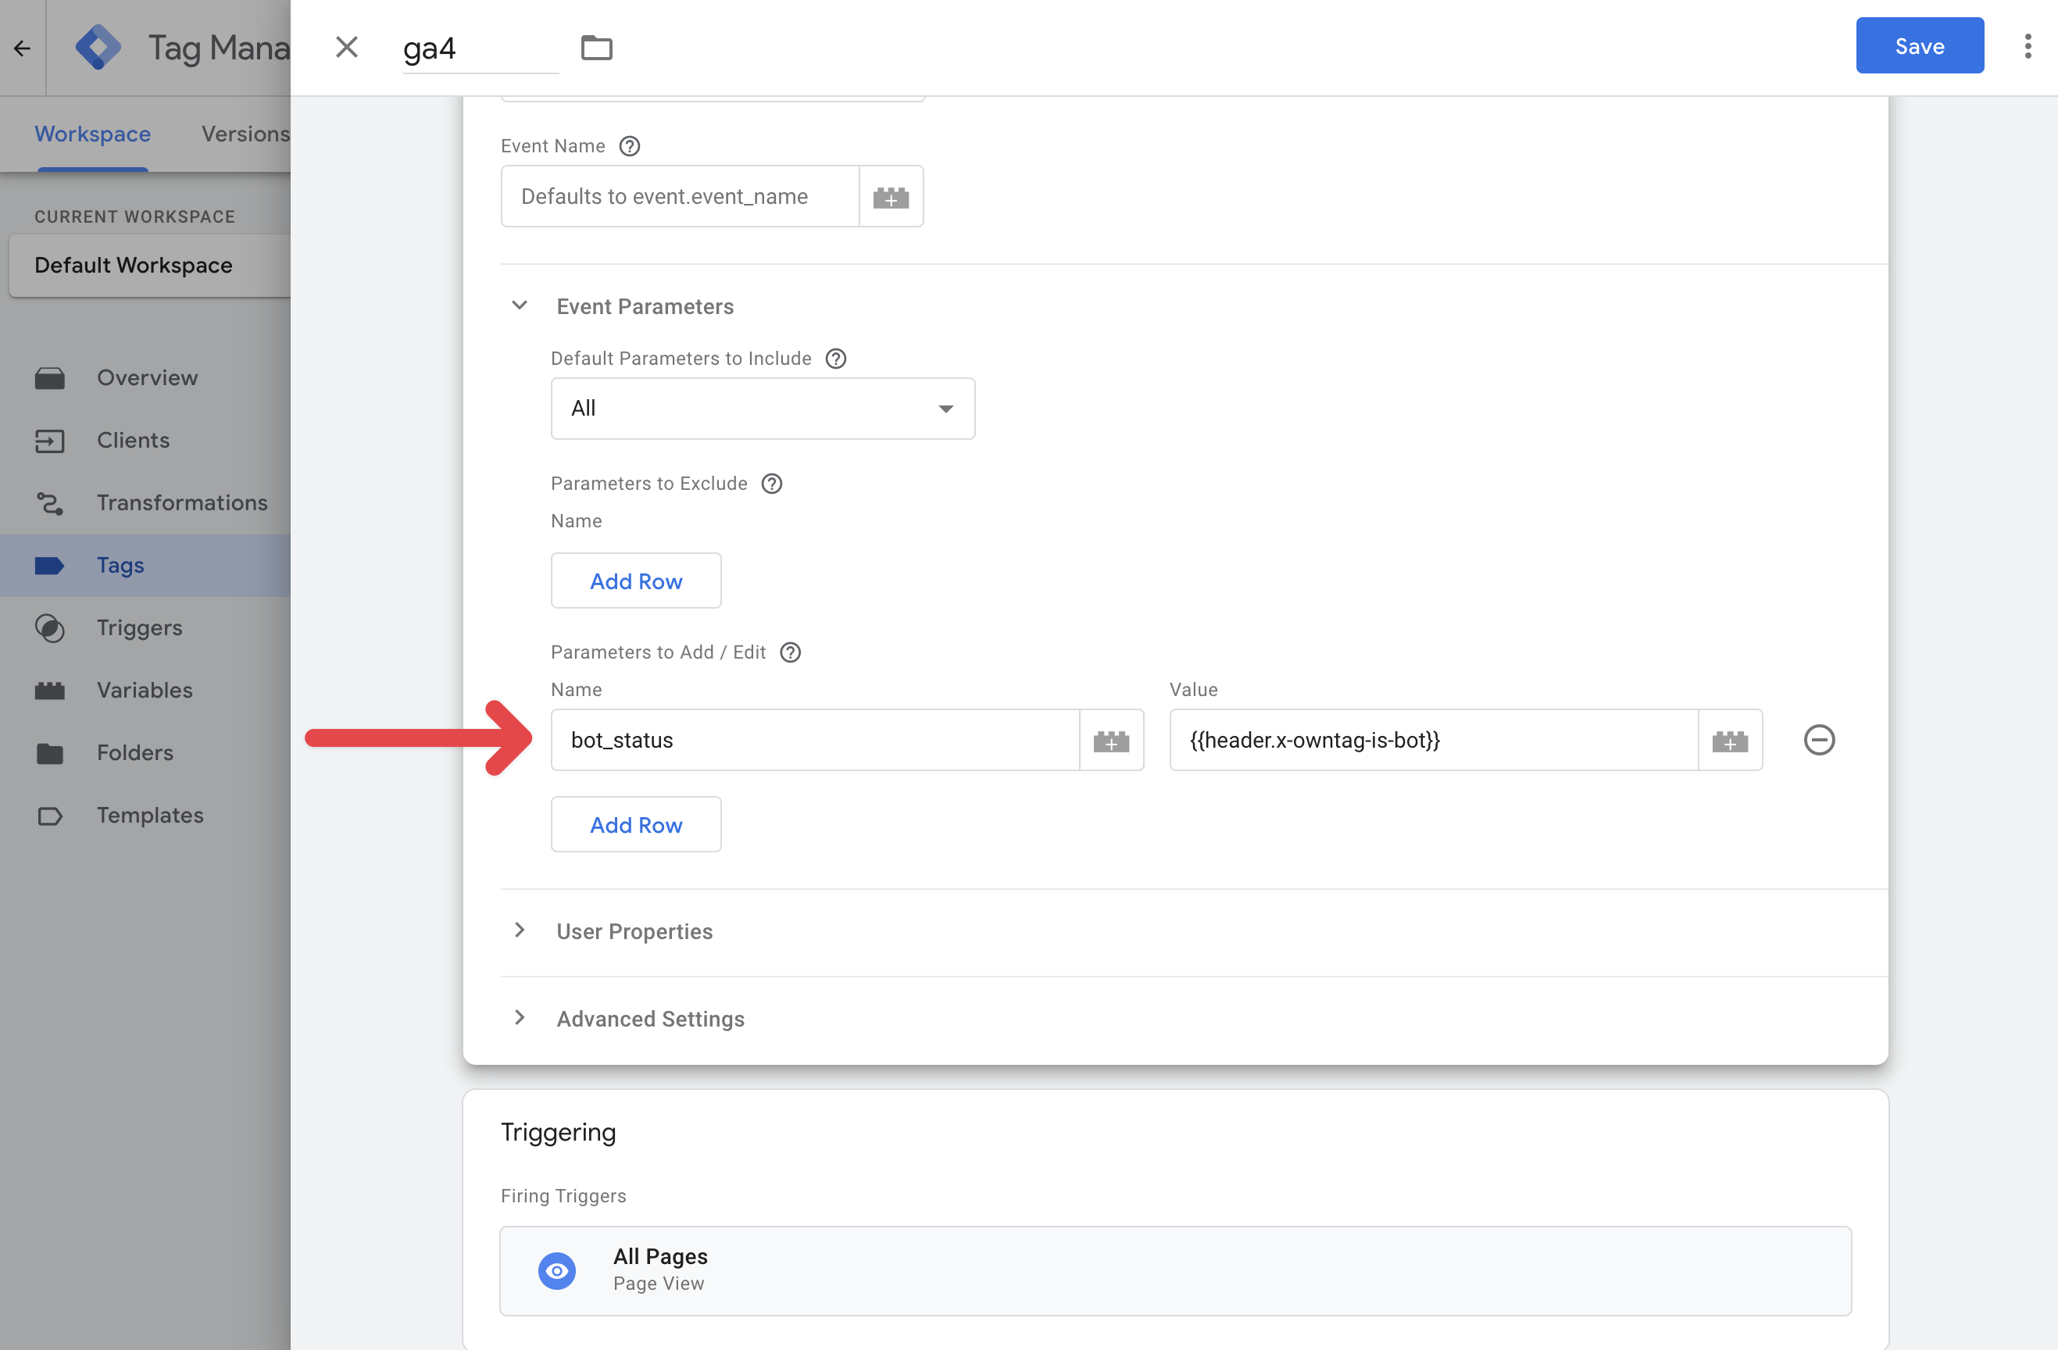Show help for Parameters to Exclude

click(x=771, y=484)
